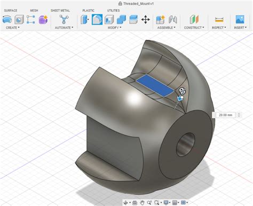Select the Press Pull tool
The image size is (253, 206).
coord(85,19)
